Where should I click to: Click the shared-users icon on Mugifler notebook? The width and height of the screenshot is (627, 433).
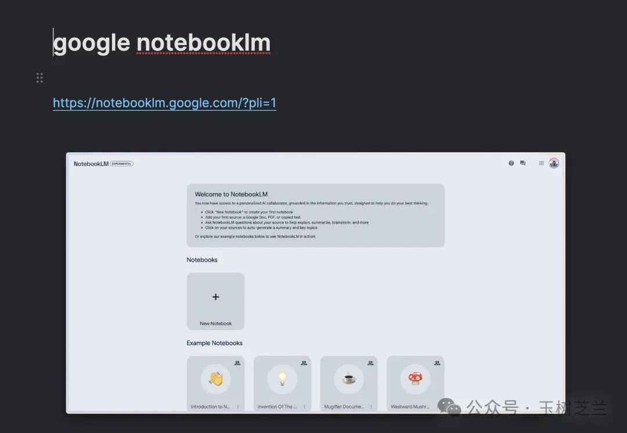pyautogui.click(x=370, y=363)
